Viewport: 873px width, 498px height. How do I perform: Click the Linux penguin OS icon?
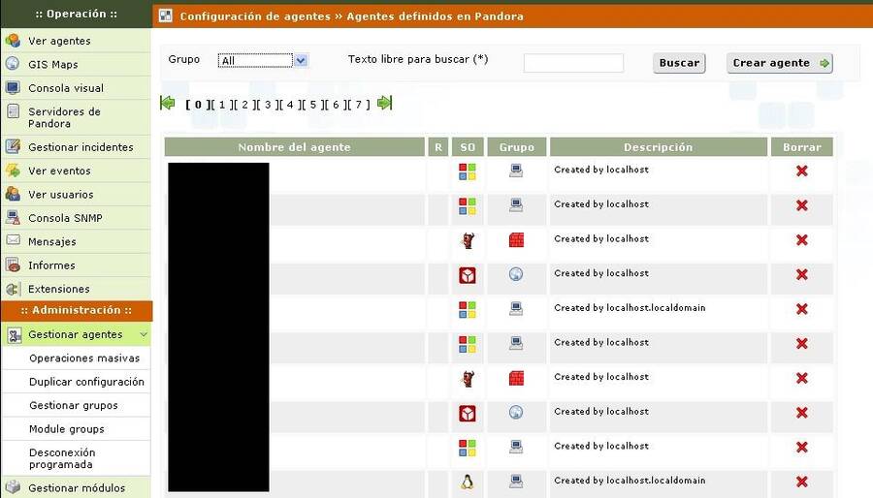468,482
